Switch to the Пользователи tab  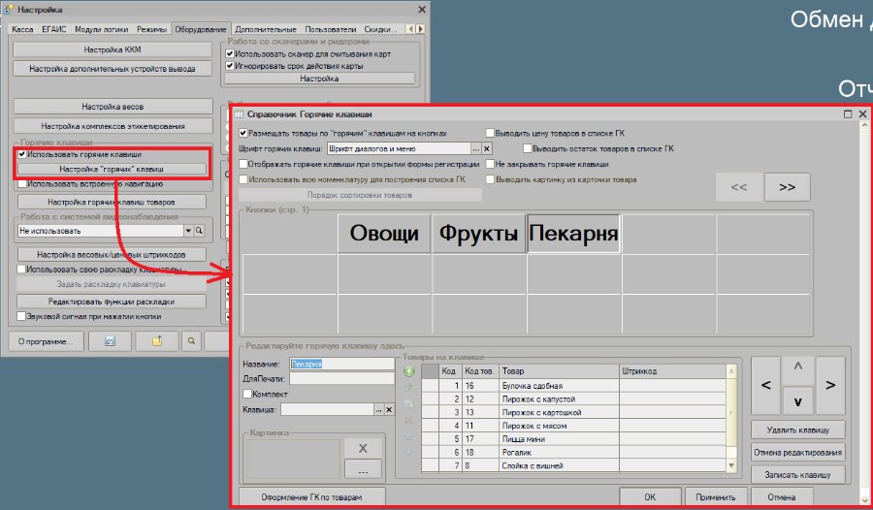[x=330, y=29]
